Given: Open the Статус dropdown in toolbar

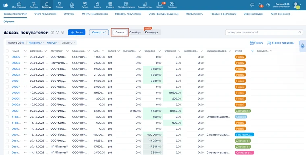Looking at the screenshot, I should [52, 43].
